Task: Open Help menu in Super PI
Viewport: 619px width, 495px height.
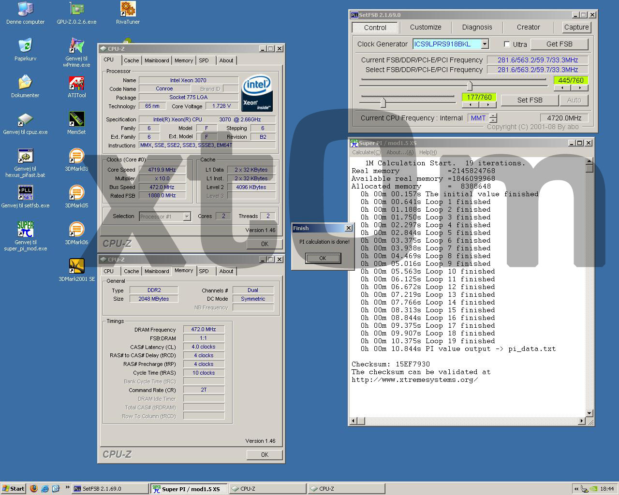Action: pyautogui.click(x=428, y=152)
